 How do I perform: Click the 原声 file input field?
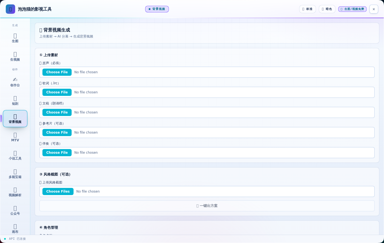(x=207, y=72)
